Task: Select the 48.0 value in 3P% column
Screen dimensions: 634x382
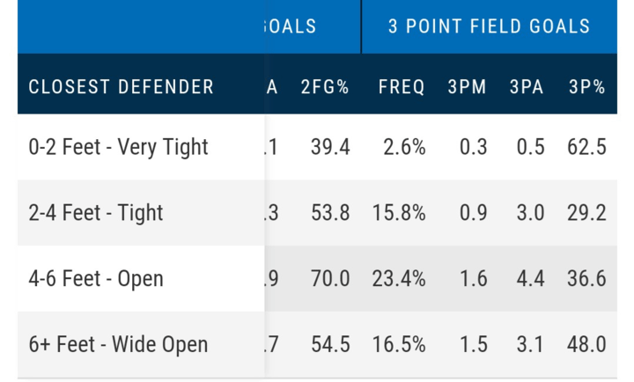Action: tap(586, 344)
